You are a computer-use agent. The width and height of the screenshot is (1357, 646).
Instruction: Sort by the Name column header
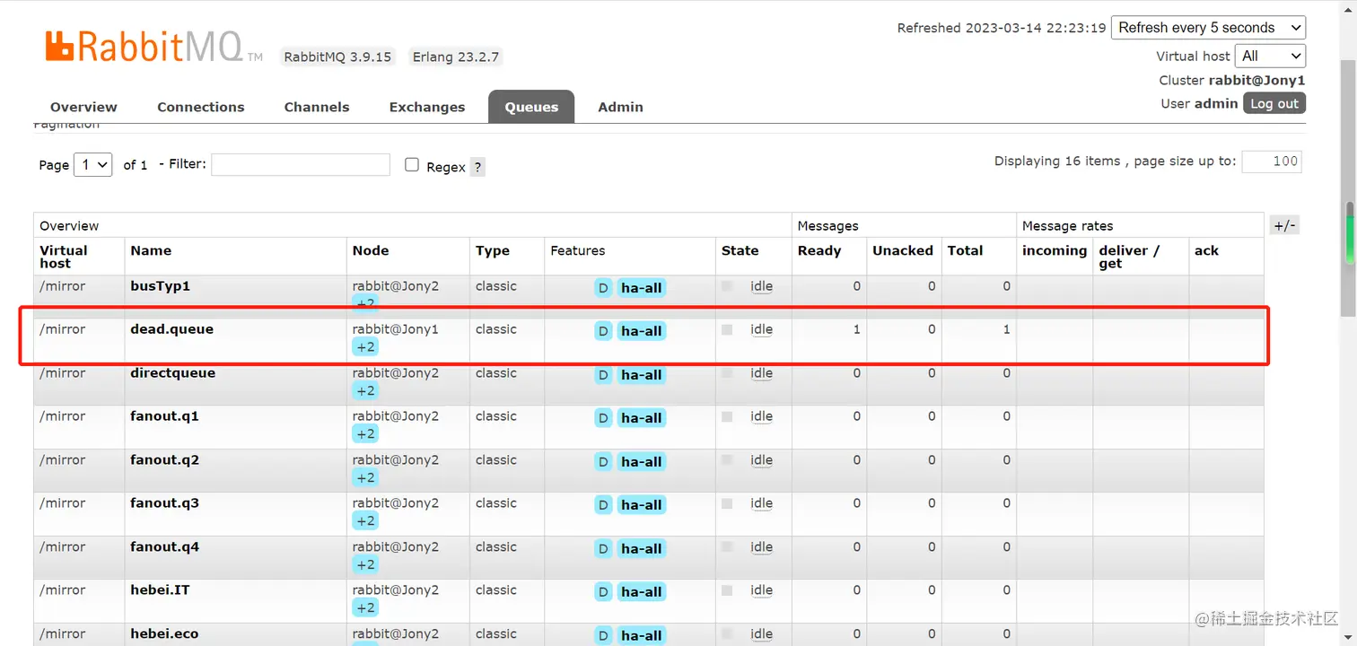151,251
